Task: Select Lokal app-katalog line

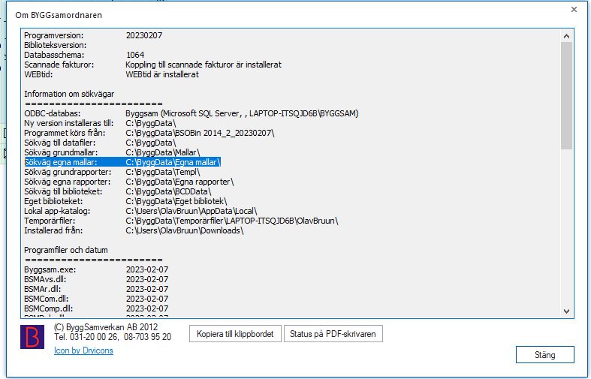Action: tap(140, 212)
